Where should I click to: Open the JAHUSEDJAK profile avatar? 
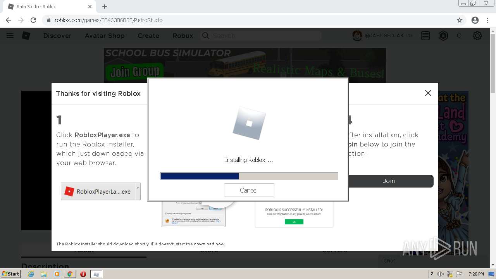pos(357,36)
